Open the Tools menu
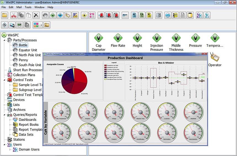Viewport: 237px width, 156px height. click(28, 7)
